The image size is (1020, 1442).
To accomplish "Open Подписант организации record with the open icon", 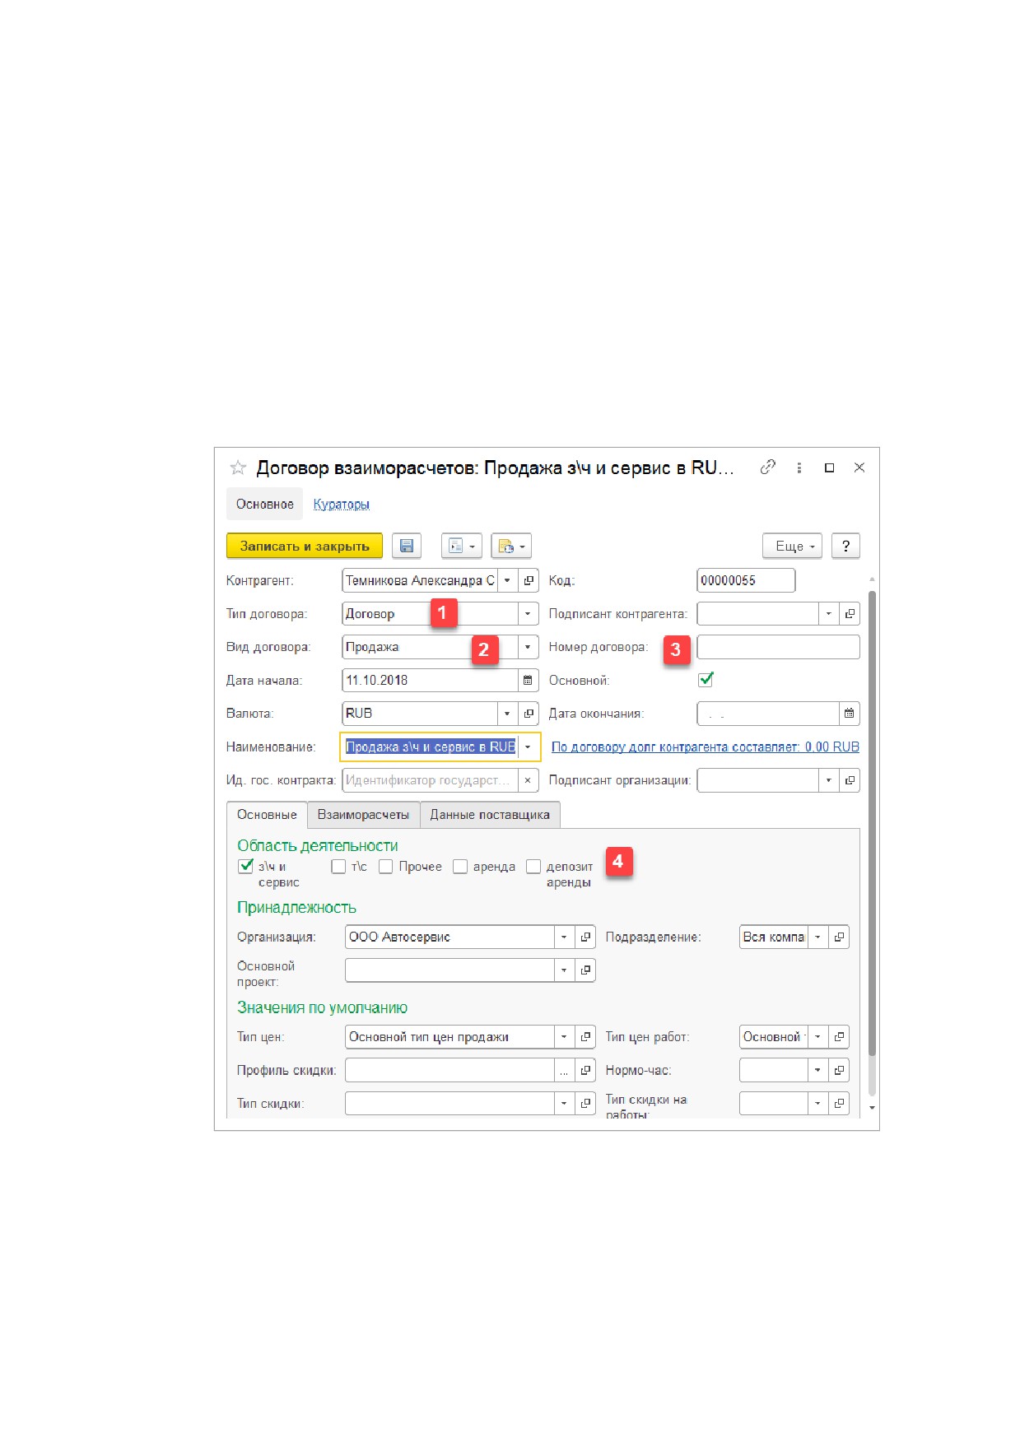I will coord(850,780).
